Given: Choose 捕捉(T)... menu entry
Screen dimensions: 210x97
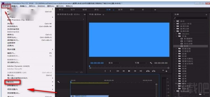Looking at the screenshot, I should coord(11,53).
